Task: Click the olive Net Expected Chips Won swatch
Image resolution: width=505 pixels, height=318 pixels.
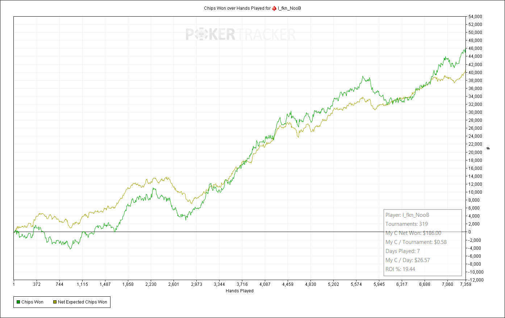Action: (55, 302)
